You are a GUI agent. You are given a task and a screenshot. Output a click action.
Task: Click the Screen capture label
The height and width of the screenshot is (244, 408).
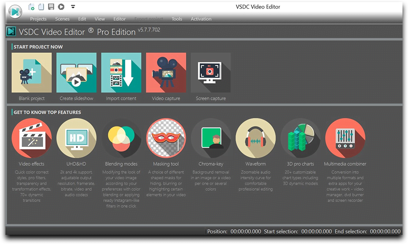point(211,99)
